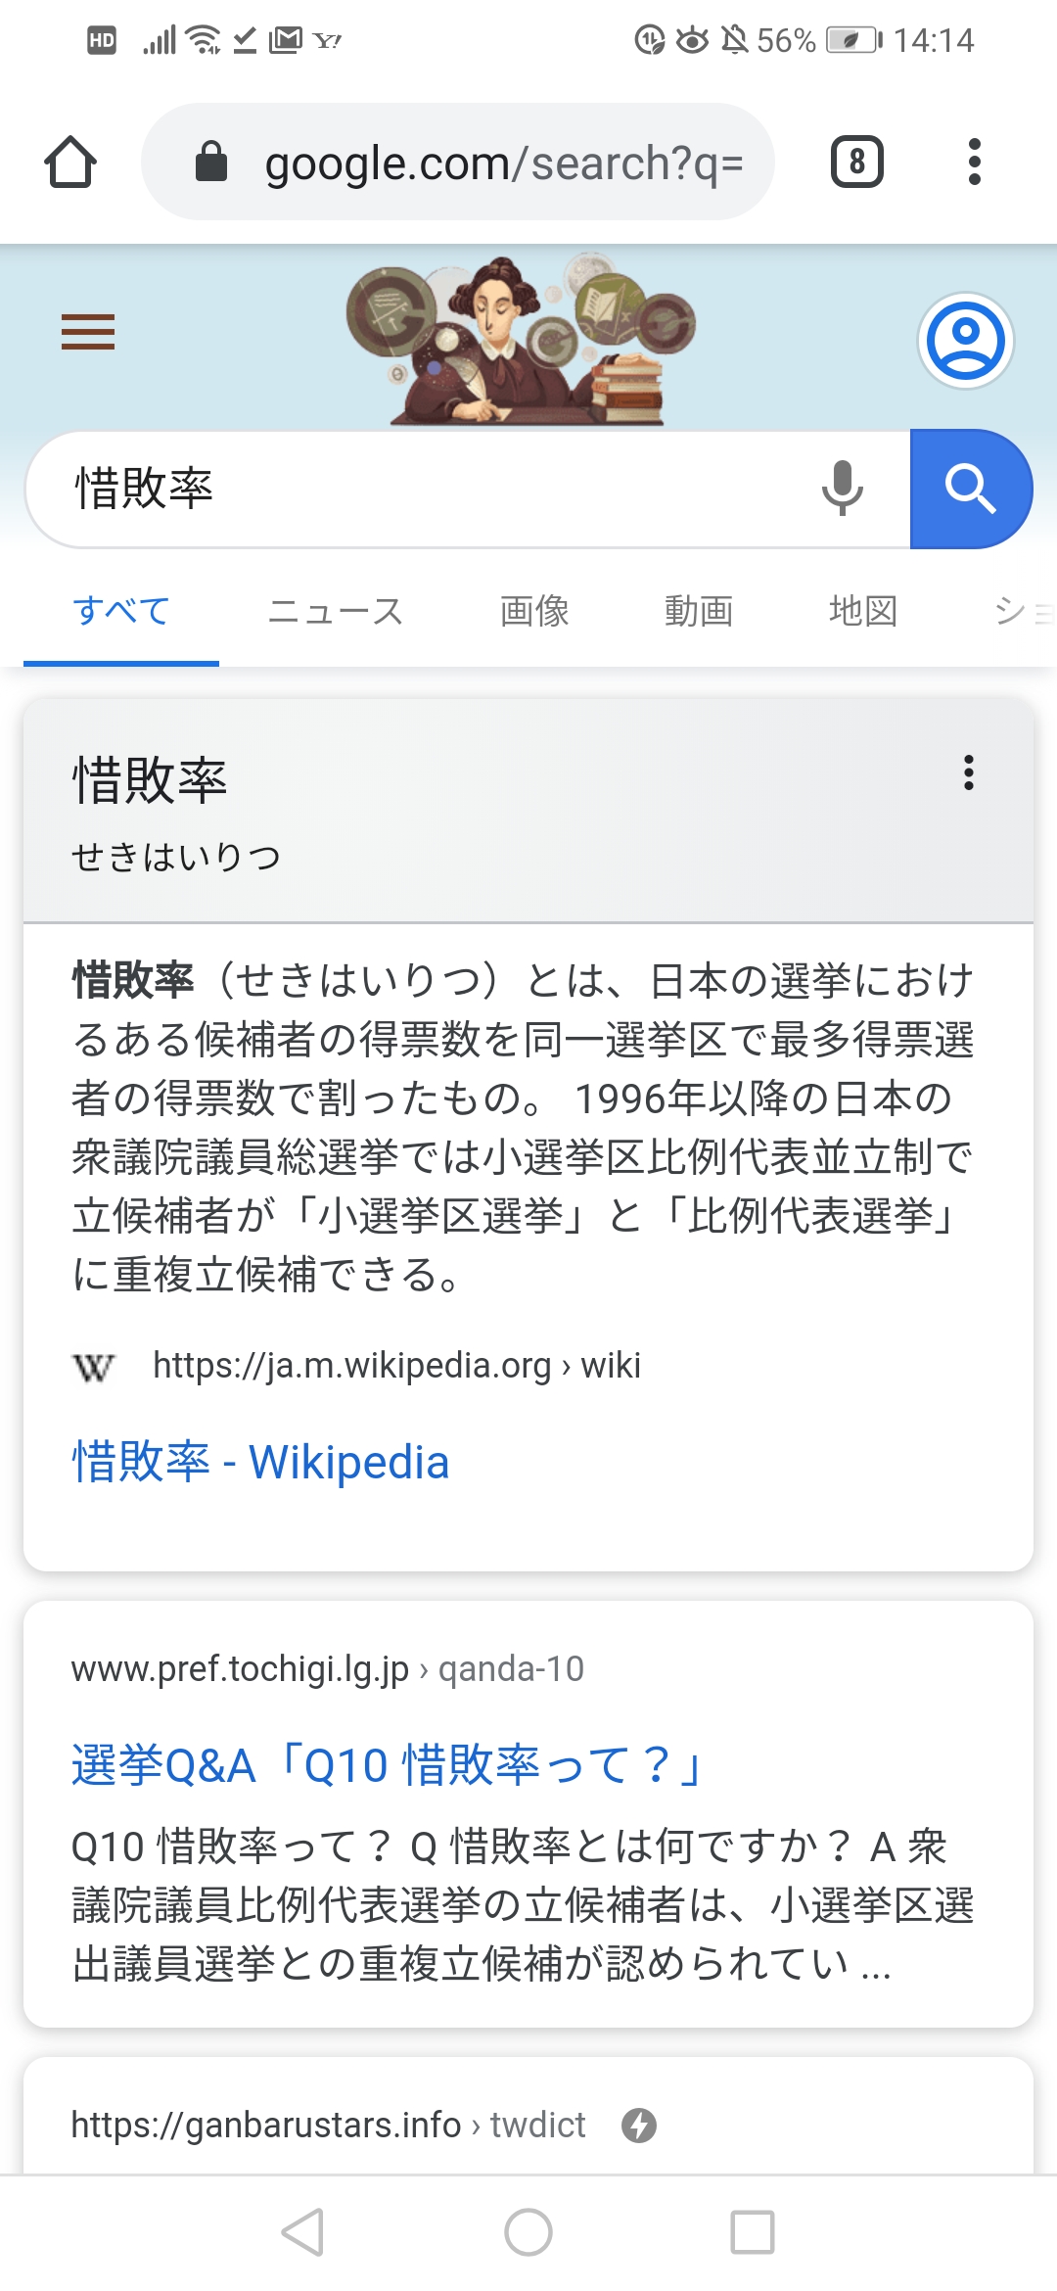1057x2291 pixels.
Task: Open the Google hamburger menu
Action: coord(88,332)
